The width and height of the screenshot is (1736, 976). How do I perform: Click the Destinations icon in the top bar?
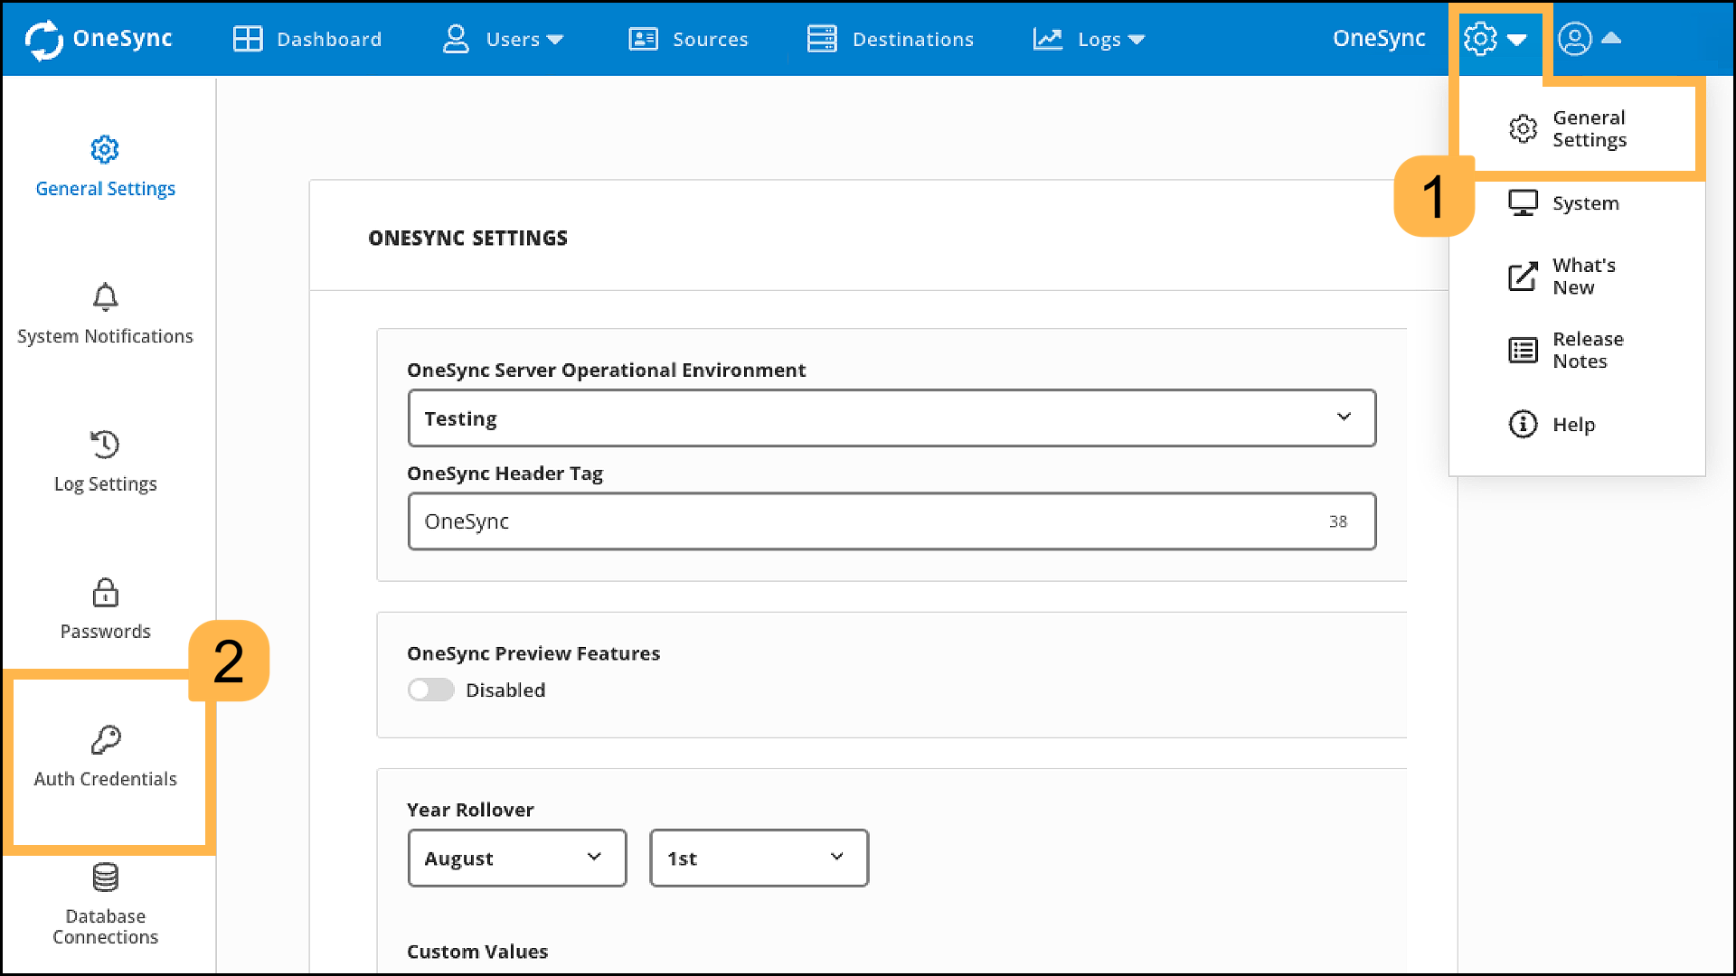tap(889, 38)
